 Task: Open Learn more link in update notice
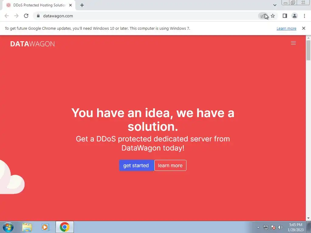[x=286, y=28]
